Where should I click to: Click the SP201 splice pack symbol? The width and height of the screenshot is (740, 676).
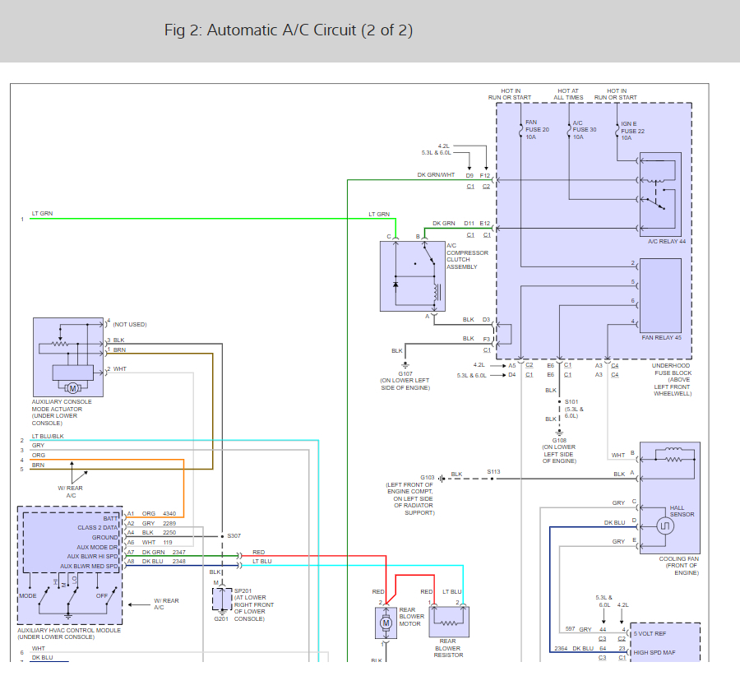pos(222,600)
